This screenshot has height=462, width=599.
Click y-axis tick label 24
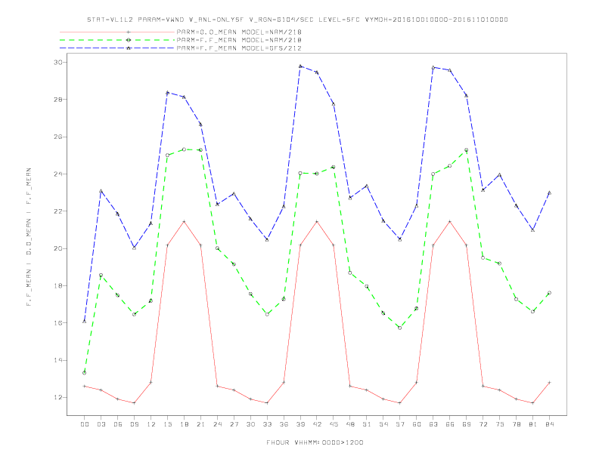(x=57, y=174)
